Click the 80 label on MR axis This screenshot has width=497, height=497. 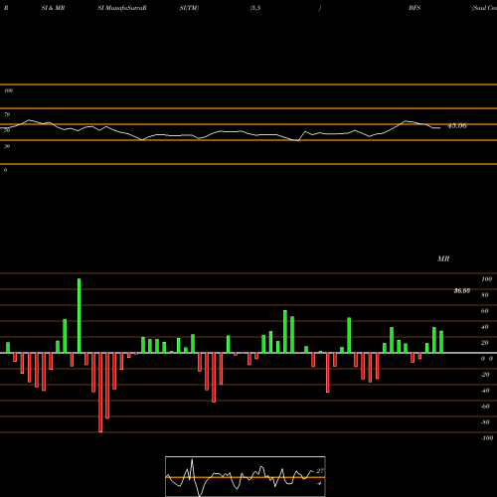[485, 295]
